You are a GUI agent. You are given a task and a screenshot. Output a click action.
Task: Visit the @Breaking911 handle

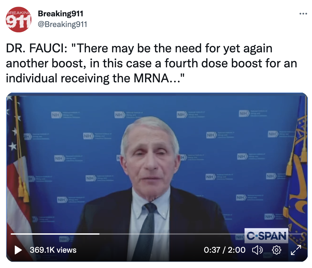[x=62, y=24]
